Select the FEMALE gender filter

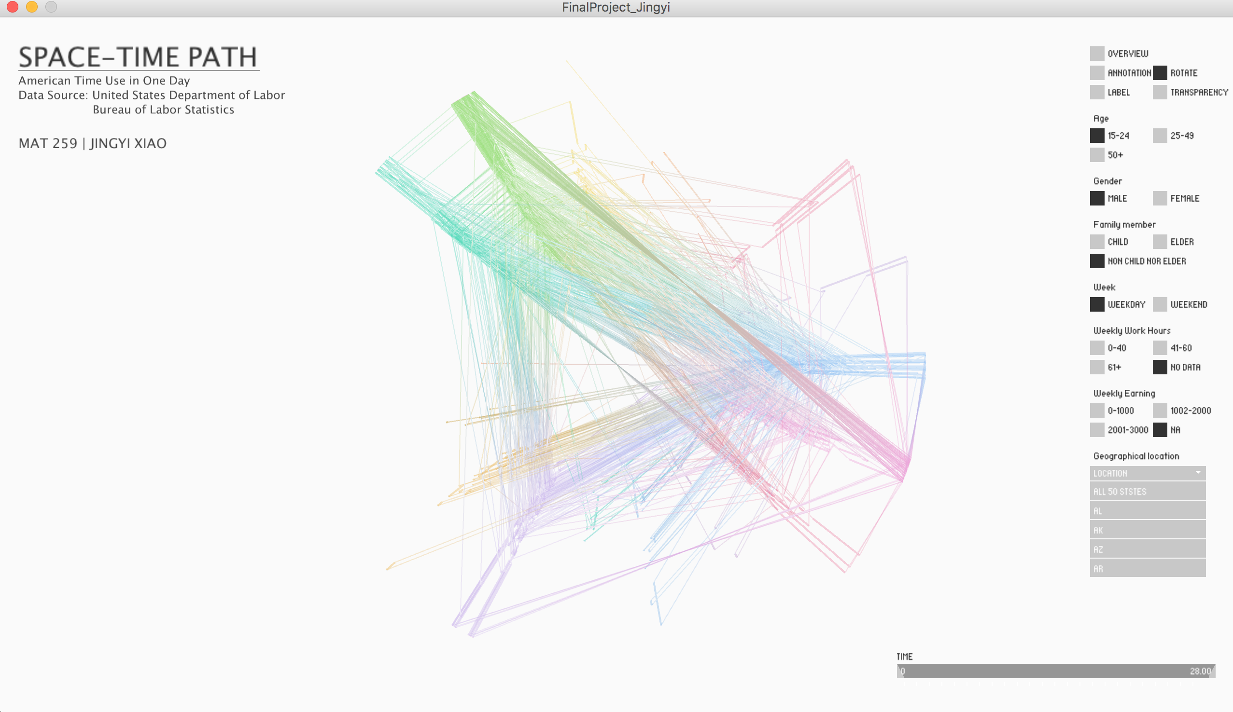coord(1160,198)
